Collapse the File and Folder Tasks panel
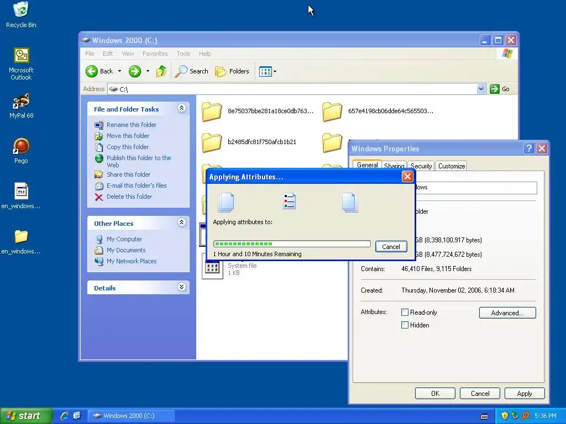 pos(181,108)
